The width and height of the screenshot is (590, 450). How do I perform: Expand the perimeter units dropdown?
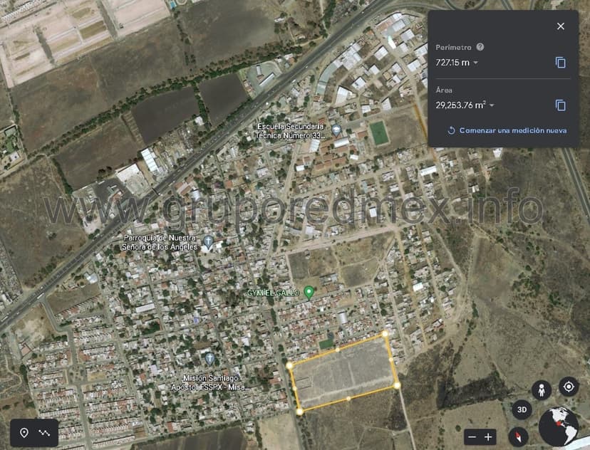pyautogui.click(x=476, y=63)
